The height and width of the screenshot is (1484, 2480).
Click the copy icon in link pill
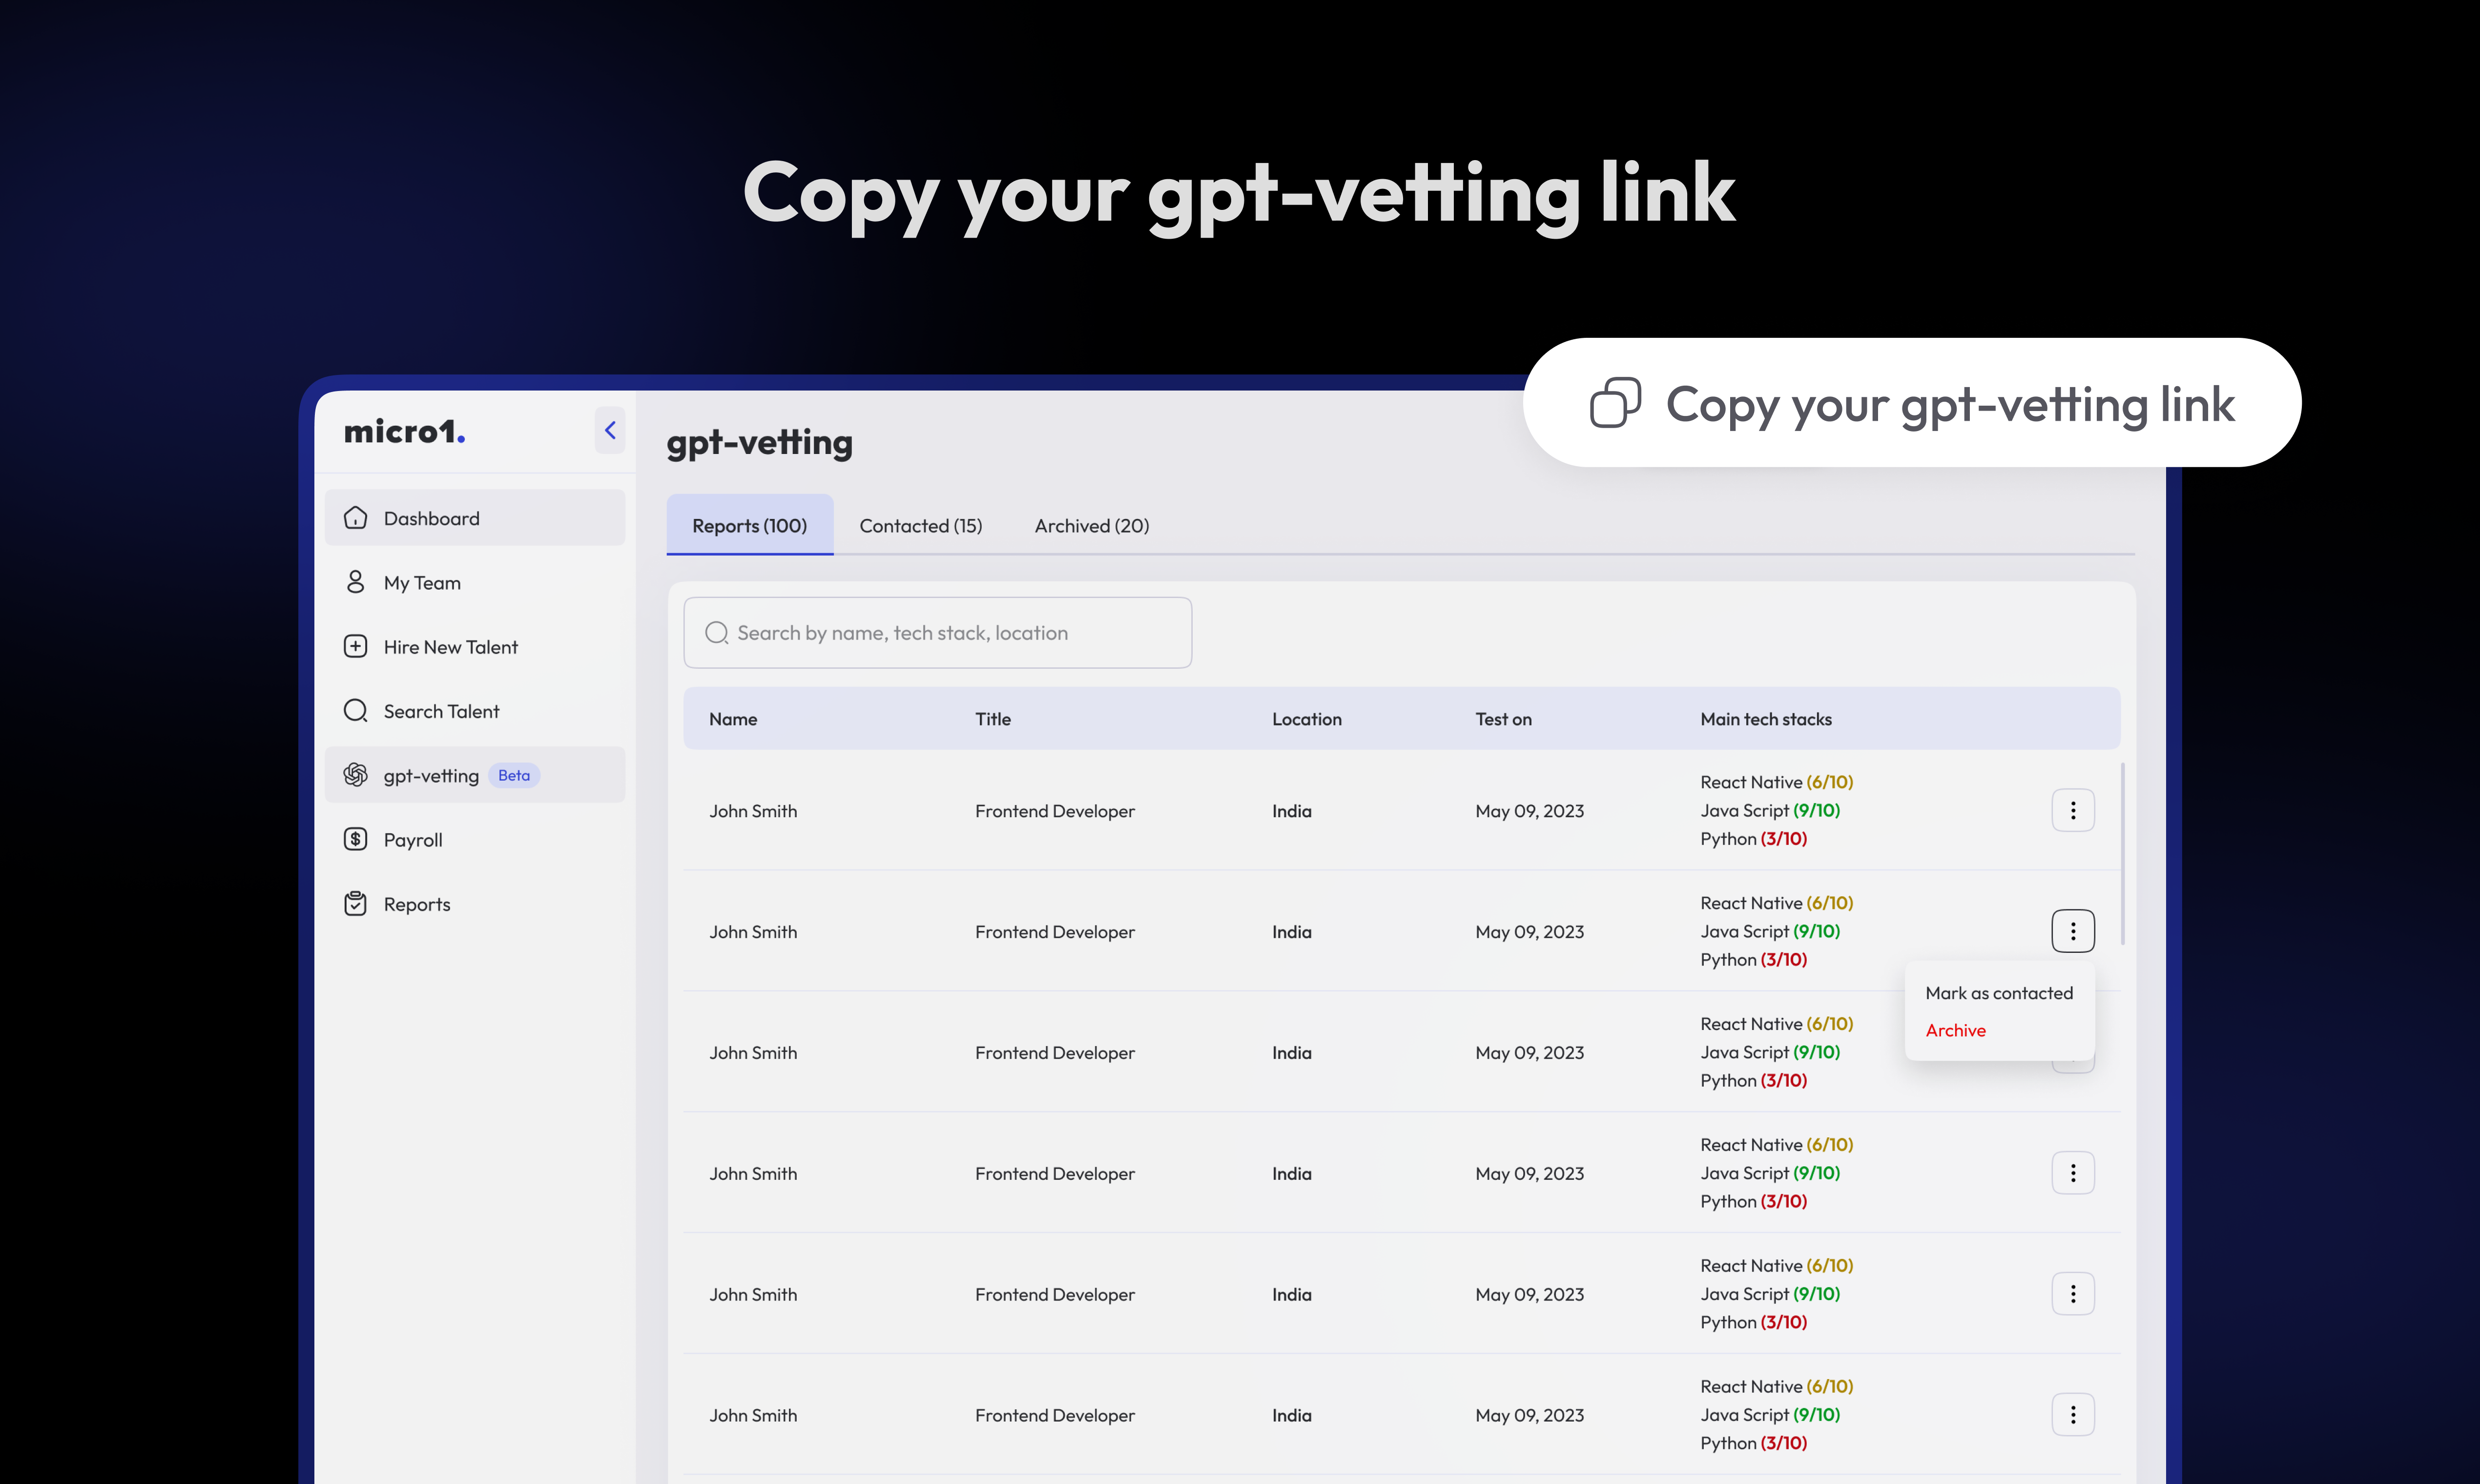(1615, 403)
